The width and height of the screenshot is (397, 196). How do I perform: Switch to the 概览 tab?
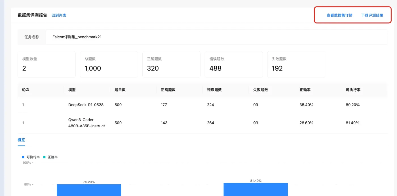pyautogui.click(x=21, y=140)
